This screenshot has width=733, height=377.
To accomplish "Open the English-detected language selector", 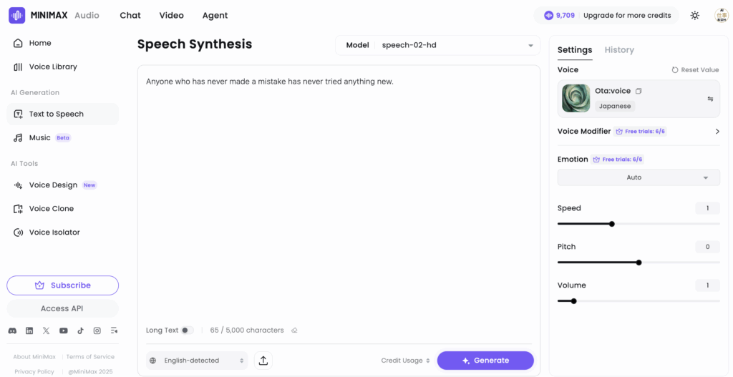I will [x=198, y=361].
